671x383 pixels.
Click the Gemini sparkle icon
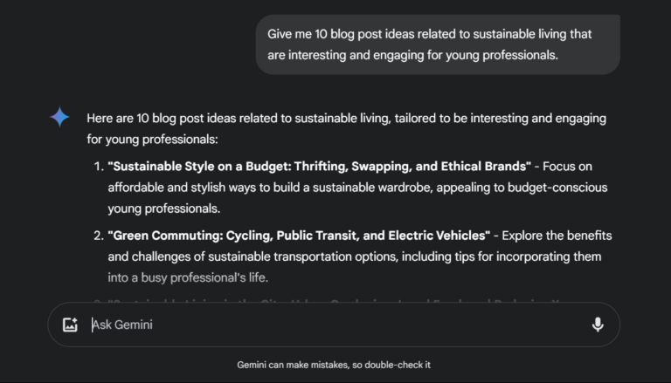tap(59, 118)
